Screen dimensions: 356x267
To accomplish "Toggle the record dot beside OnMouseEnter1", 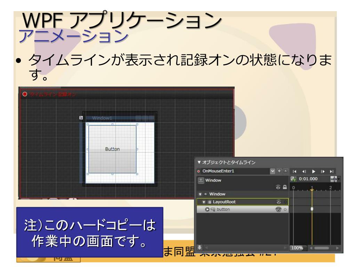I will (x=199, y=171).
